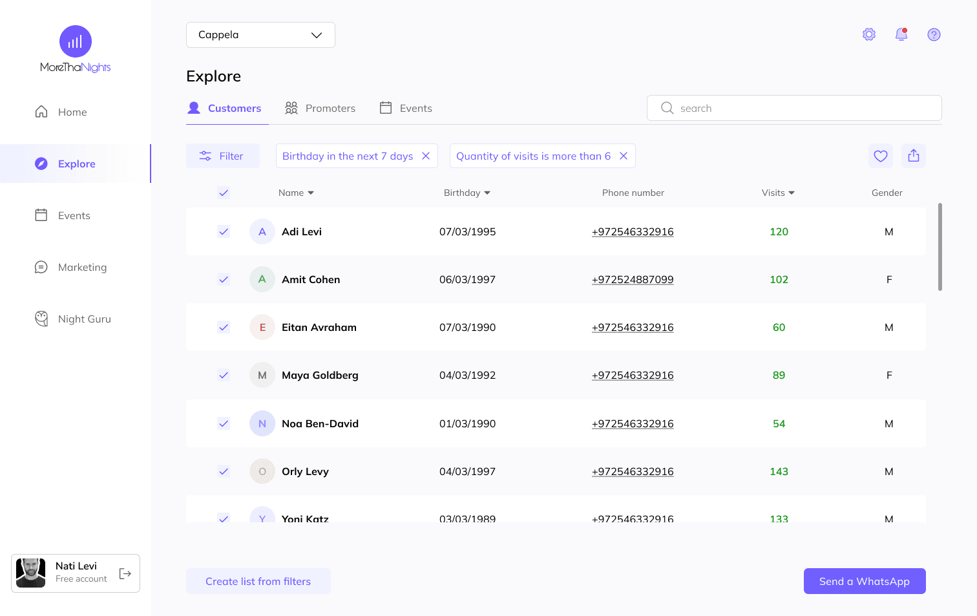
Task: Switch to the Promoters tab
Action: (x=320, y=108)
